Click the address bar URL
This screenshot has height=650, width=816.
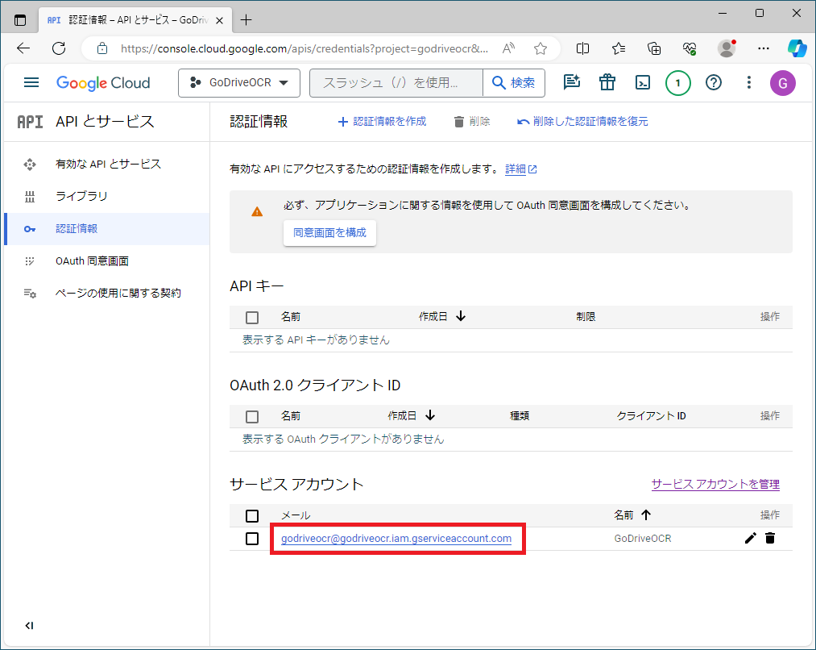[x=304, y=49]
